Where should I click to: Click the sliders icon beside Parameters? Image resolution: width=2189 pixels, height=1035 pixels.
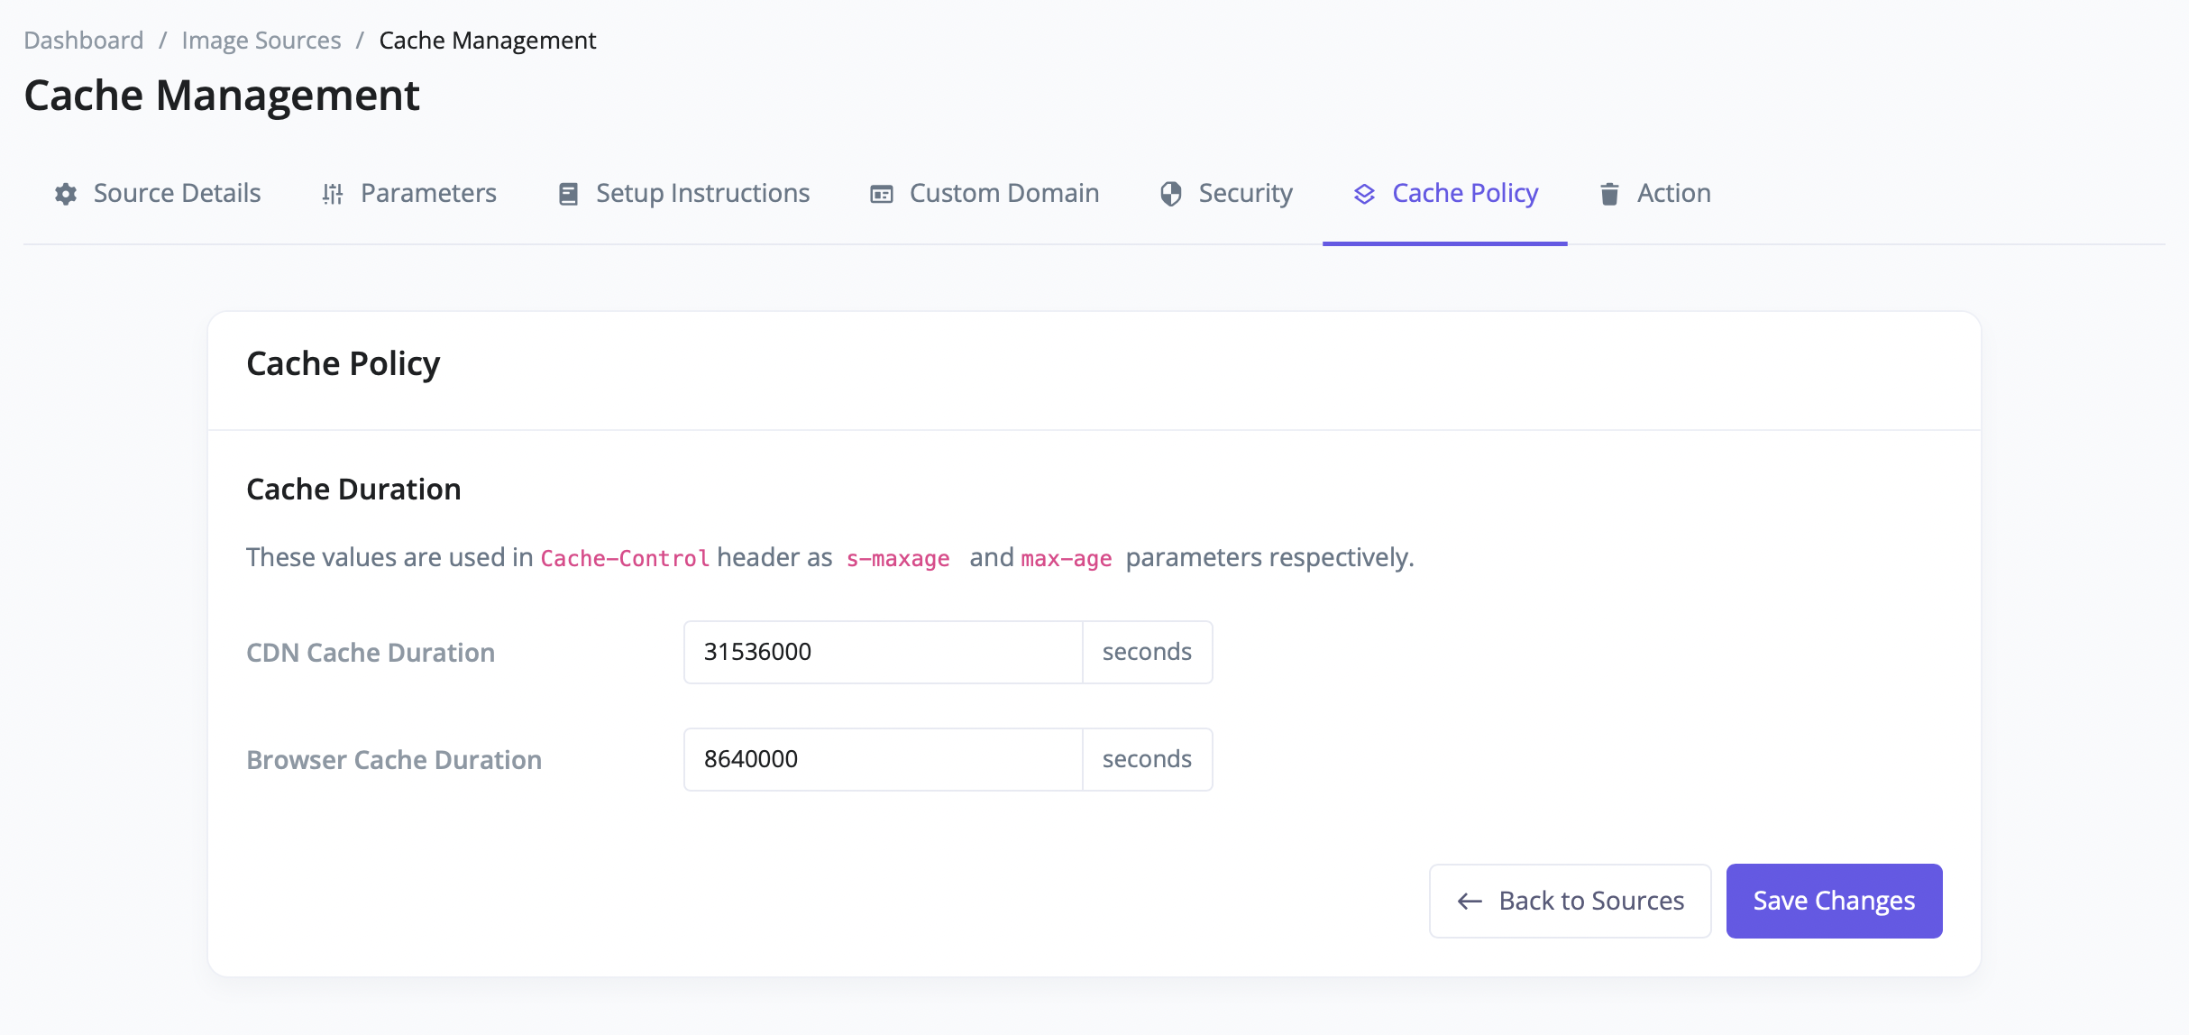[333, 194]
